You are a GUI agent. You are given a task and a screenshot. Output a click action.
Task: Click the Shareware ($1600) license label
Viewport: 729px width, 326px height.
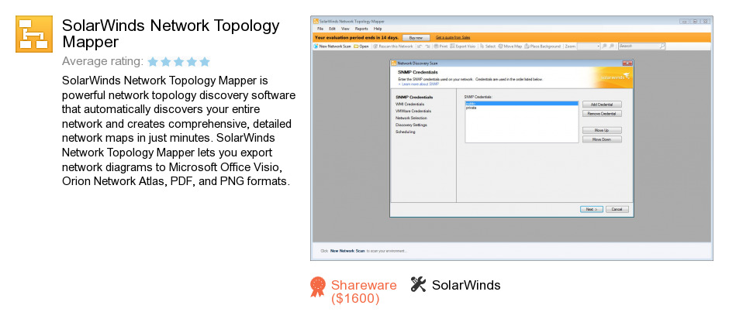(x=364, y=292)
